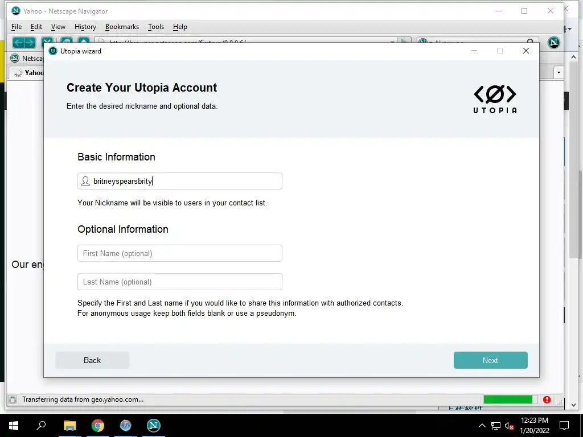This screenshot has height=437, width=583.
Task: Click the Last Name (optional) field
Action: [x=179, y=282]
